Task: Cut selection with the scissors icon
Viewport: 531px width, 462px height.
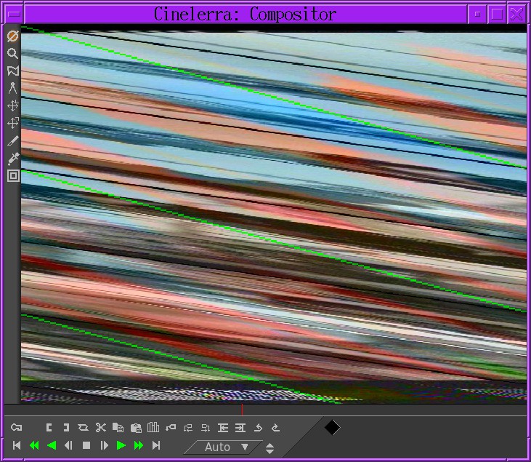Action: point(100,427)
